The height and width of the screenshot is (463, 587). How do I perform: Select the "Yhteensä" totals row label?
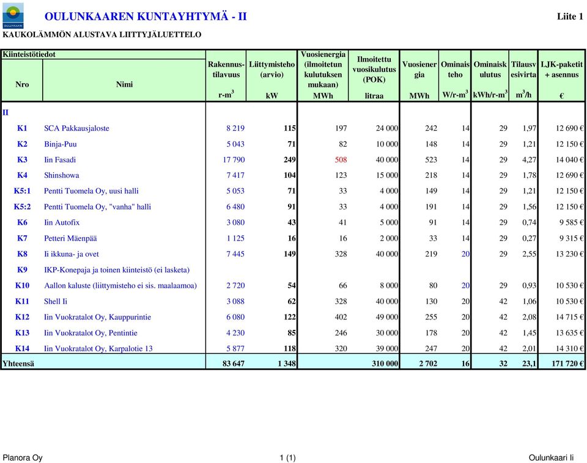click(18, 363)
